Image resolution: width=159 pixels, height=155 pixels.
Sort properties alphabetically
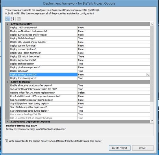[x=12, y=19]
